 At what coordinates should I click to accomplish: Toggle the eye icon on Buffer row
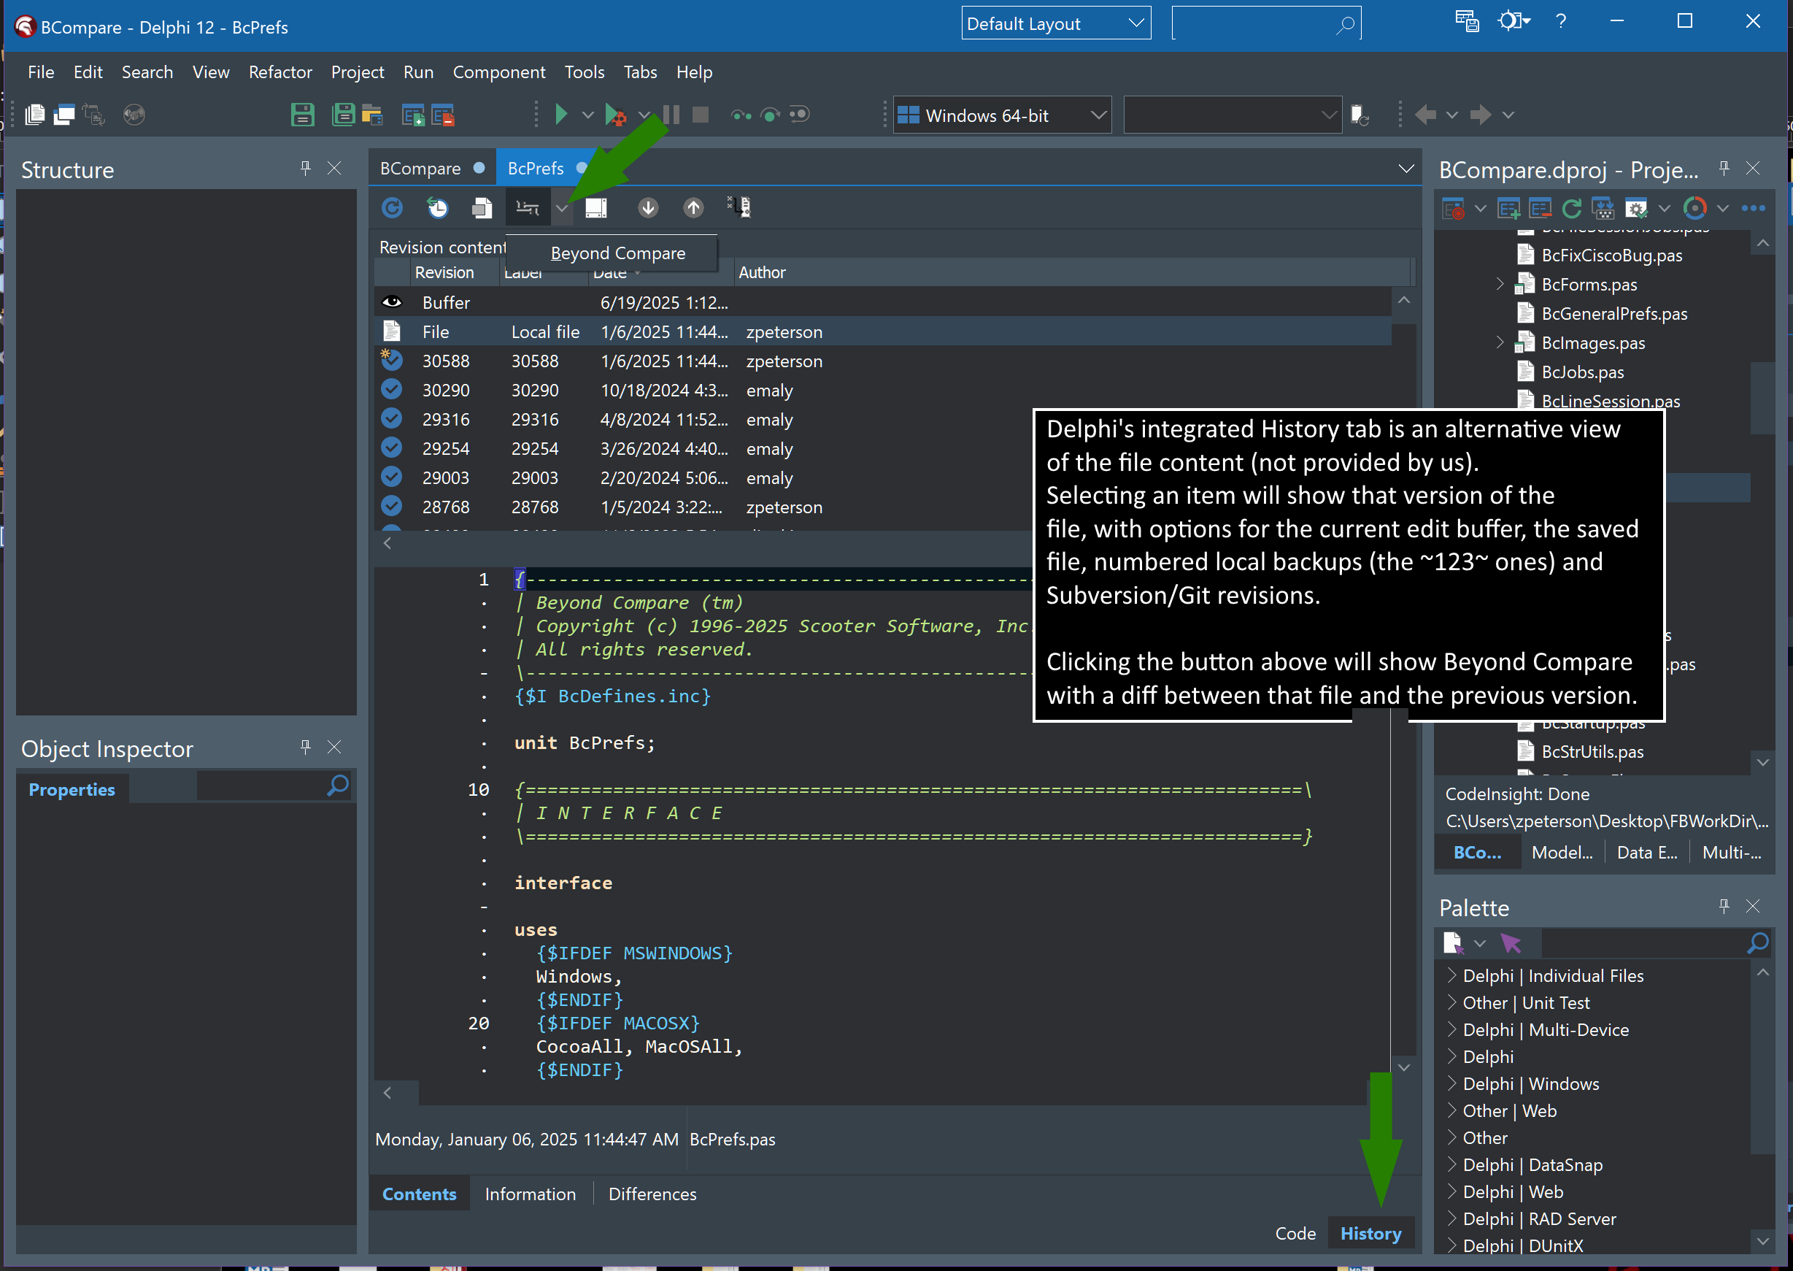(x=392, y=302)
